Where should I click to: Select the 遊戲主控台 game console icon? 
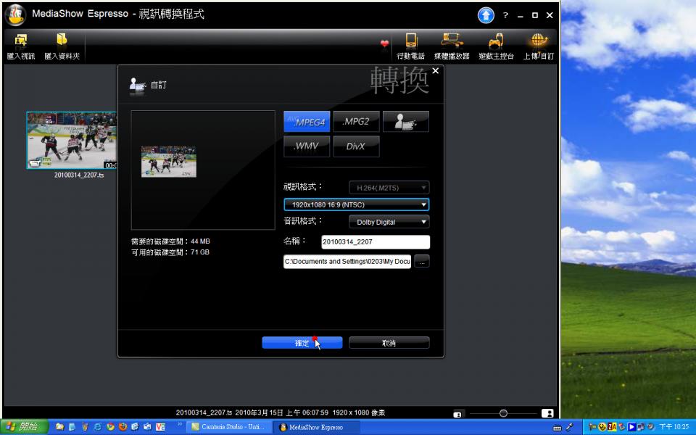496,41
